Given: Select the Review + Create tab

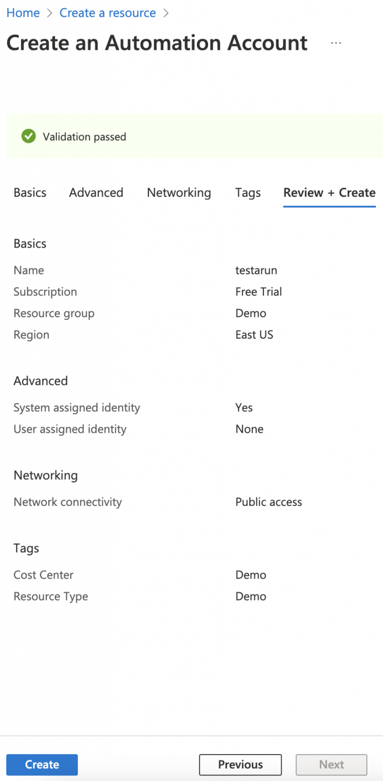Looking at the screenshot, I should 329,193.
